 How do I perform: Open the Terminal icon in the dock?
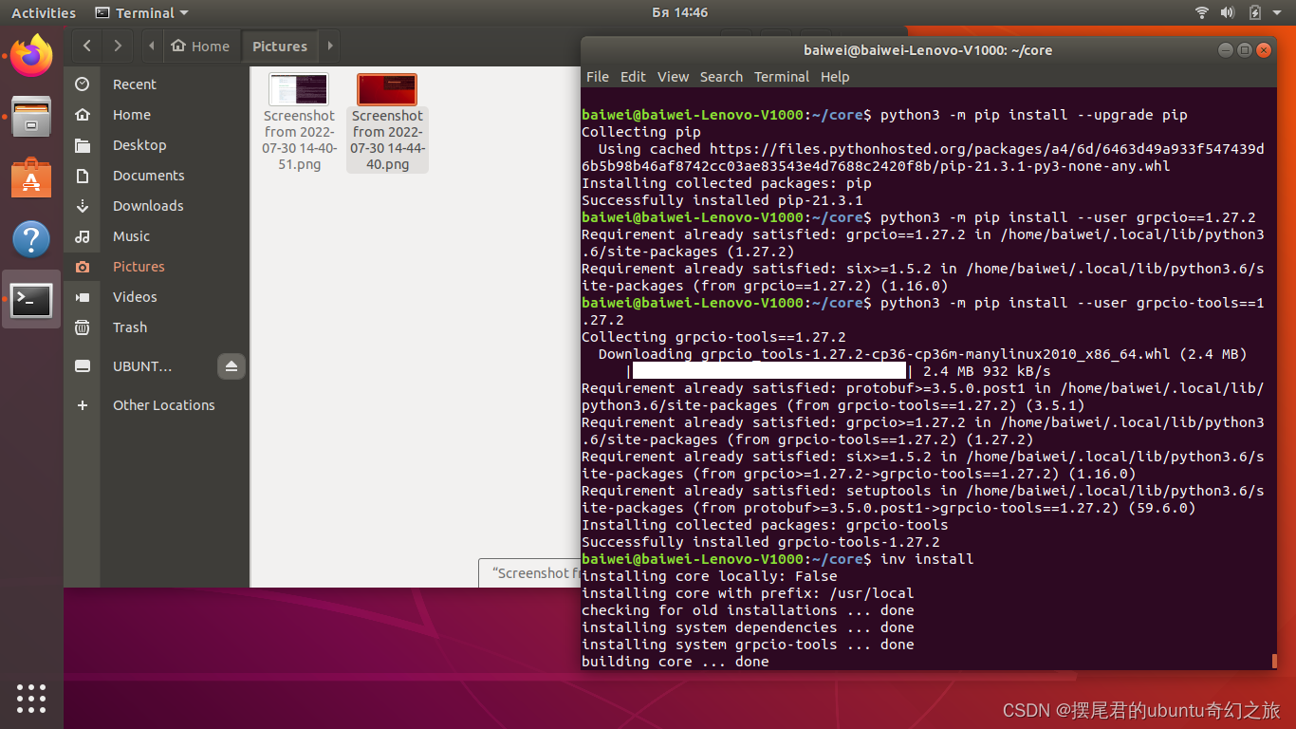31,300
